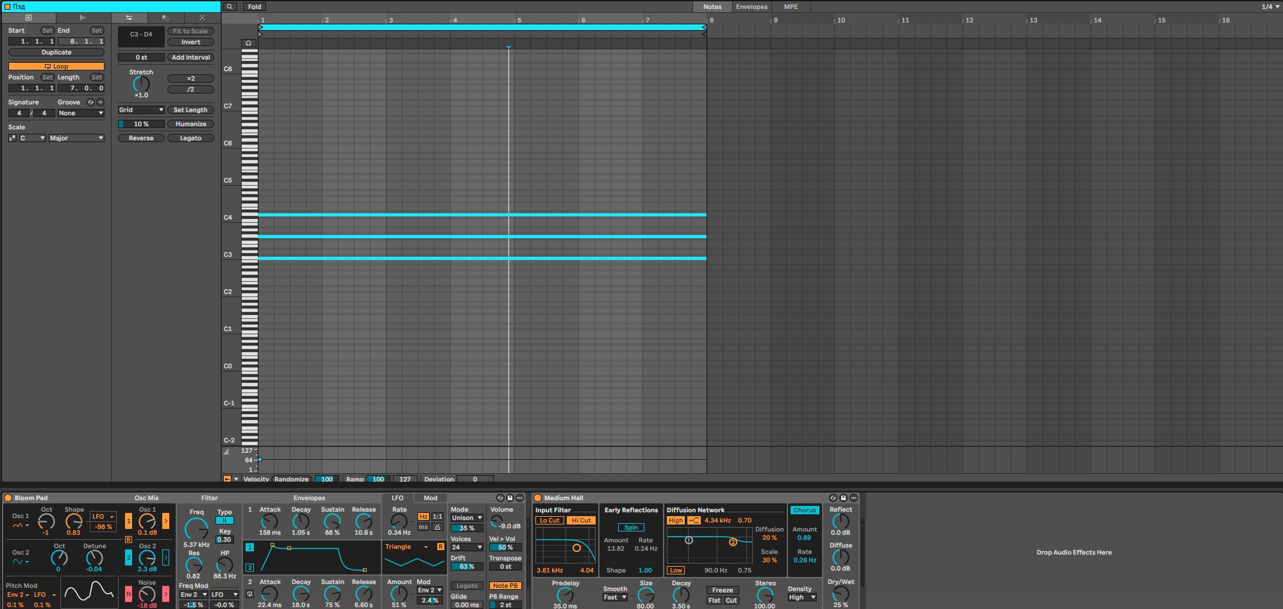Switch to the Envelopes tab
1283x609 pixels.
pos(751,7)
